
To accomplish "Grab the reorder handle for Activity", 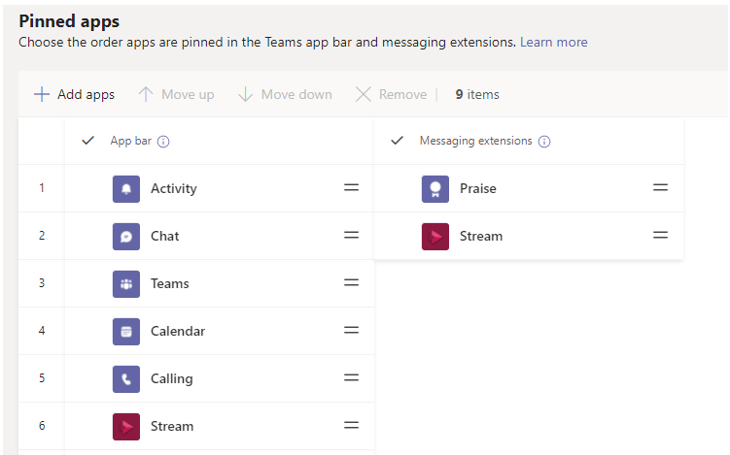I will pyautogui.click(x=352, y=188).
